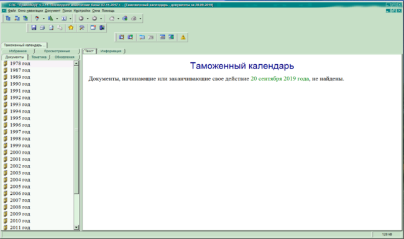
Task: Open the Файл menu
Action: 12,11
